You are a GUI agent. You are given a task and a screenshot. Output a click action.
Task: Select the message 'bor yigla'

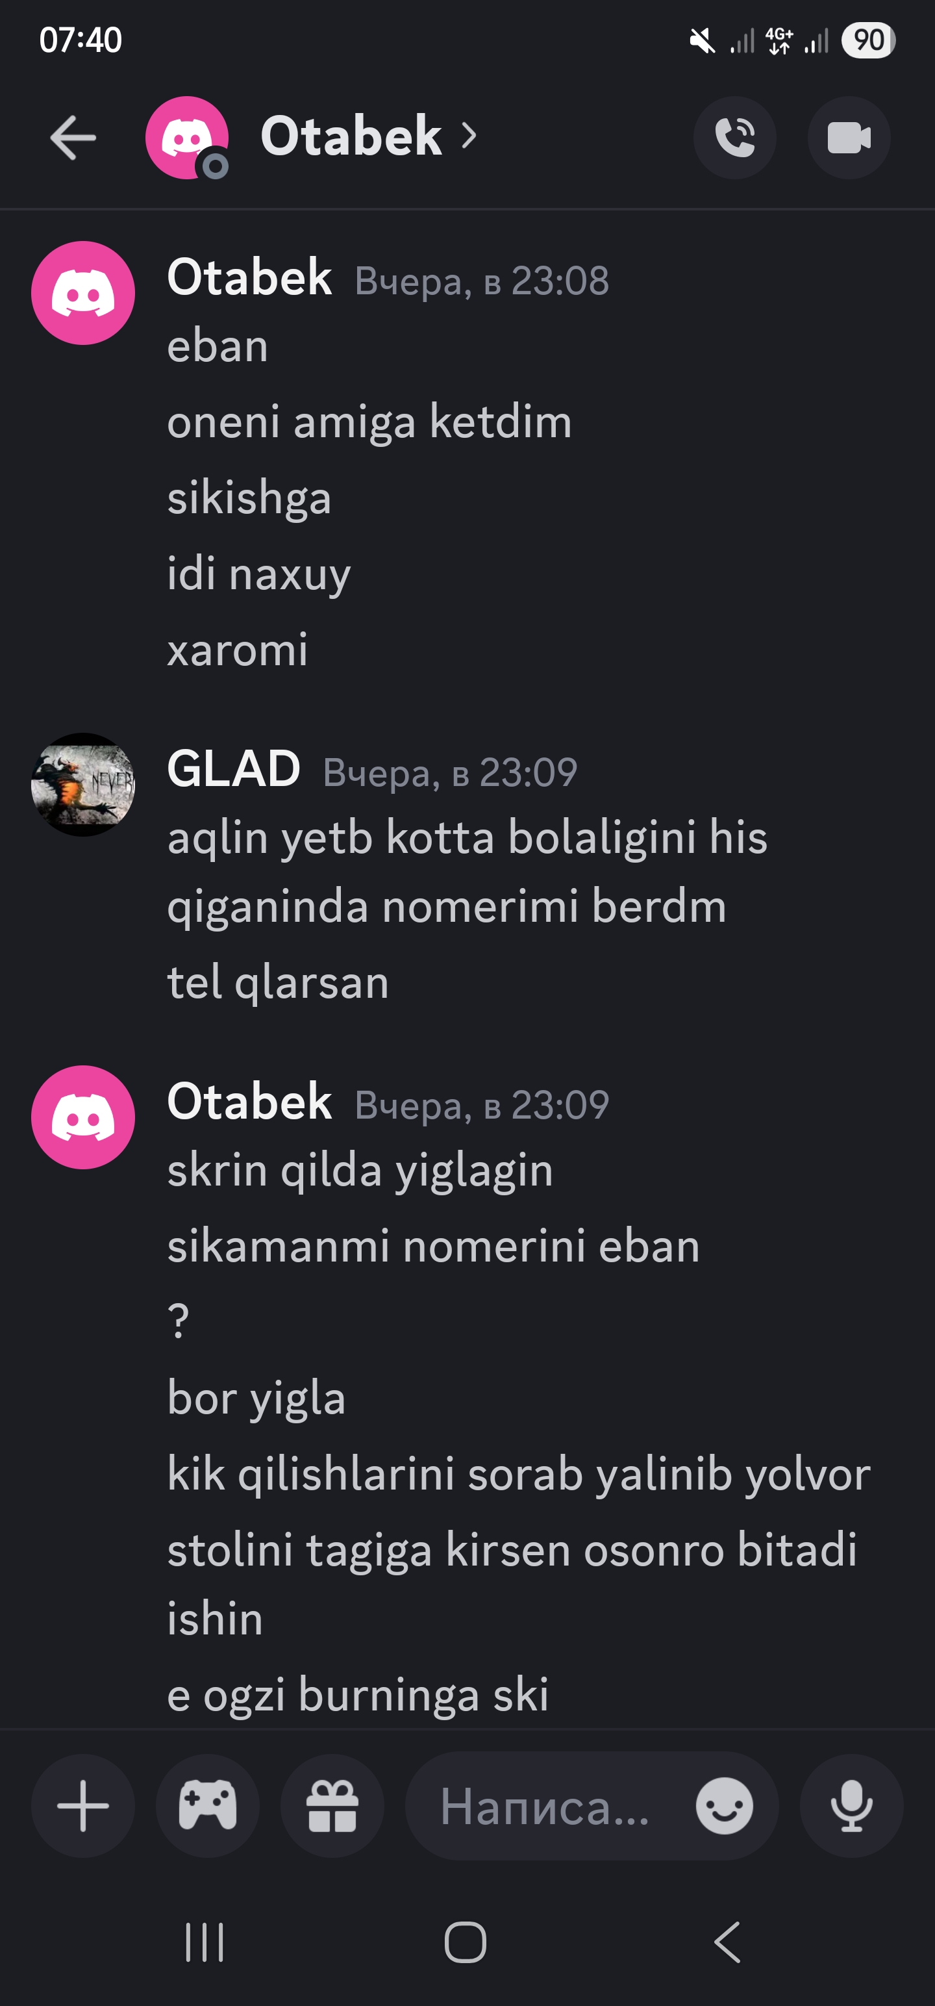[x=256, y=1399]
